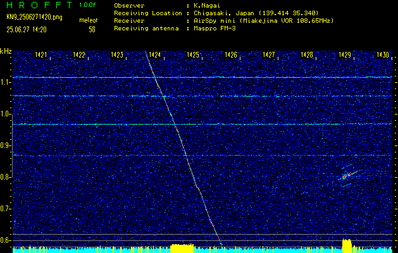Click the meteor count value 58
Viewport: 398px width, 253px height.
tap(92, 30)
